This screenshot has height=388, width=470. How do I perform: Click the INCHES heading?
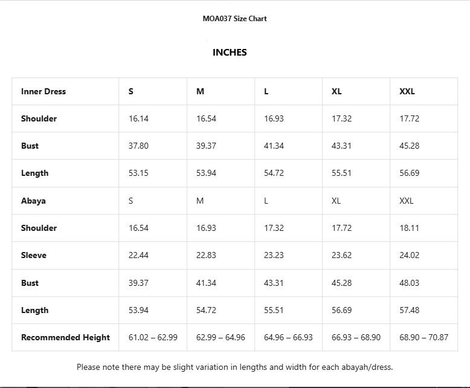coord(230,53)
